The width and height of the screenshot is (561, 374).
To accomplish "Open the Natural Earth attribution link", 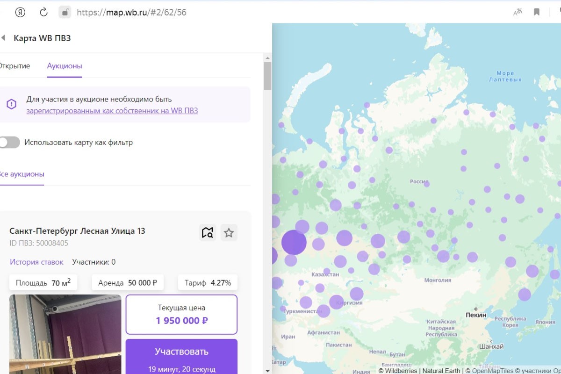I will point(442,371).
